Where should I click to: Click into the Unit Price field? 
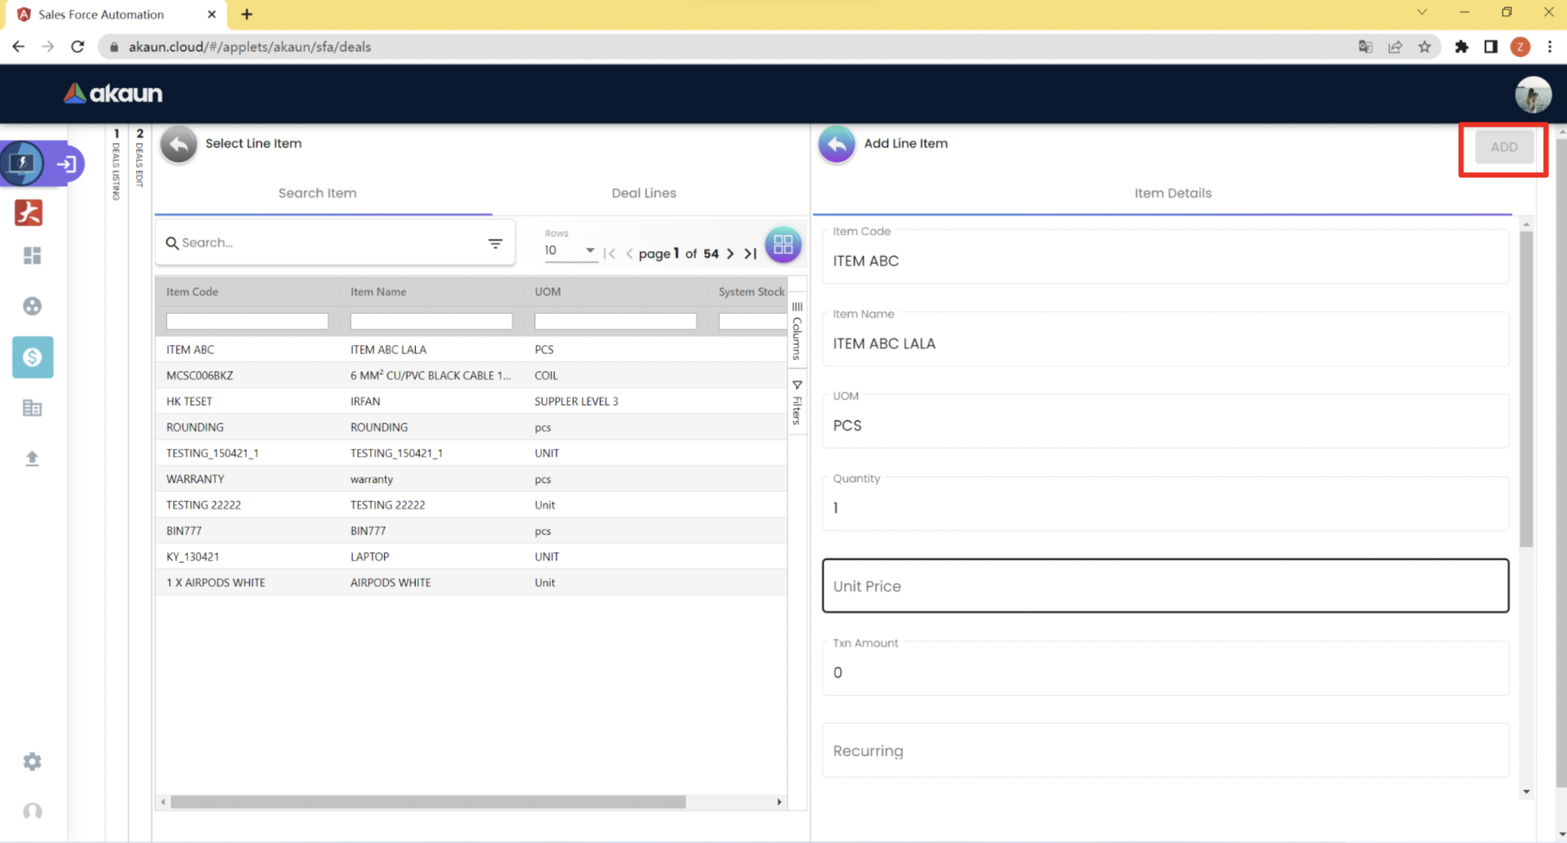coord(1164,586)
